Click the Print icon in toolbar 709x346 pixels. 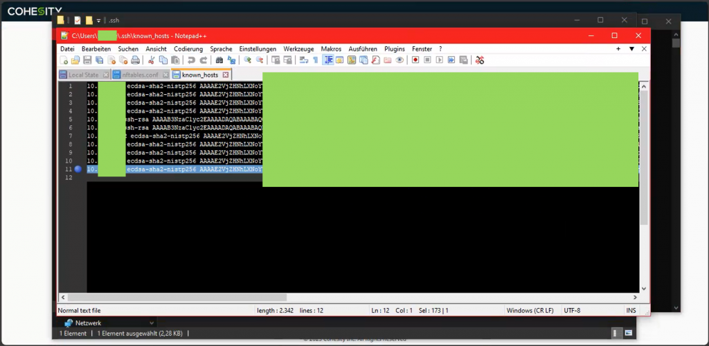pyautogui.click(x=136, y=60)
